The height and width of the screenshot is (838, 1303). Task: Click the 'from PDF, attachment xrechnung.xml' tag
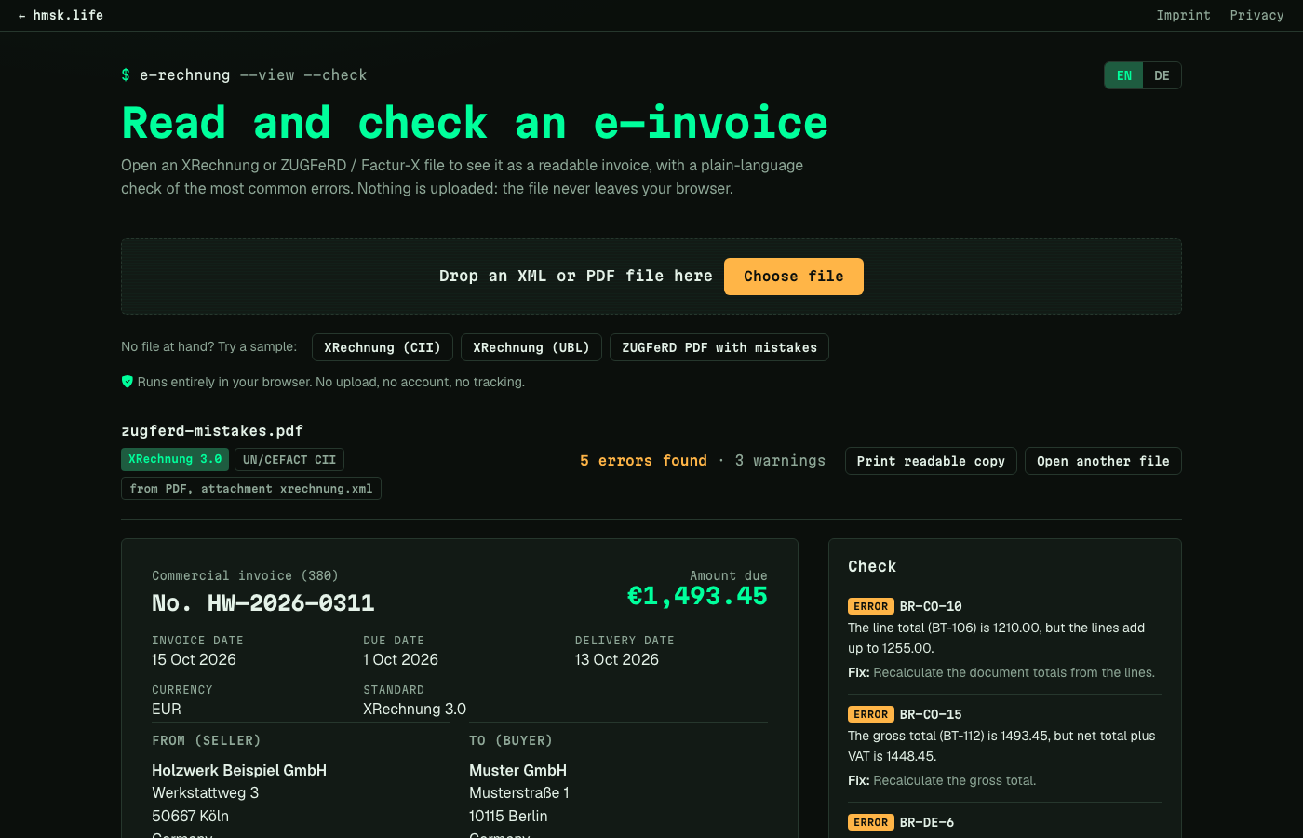[251, 489]
